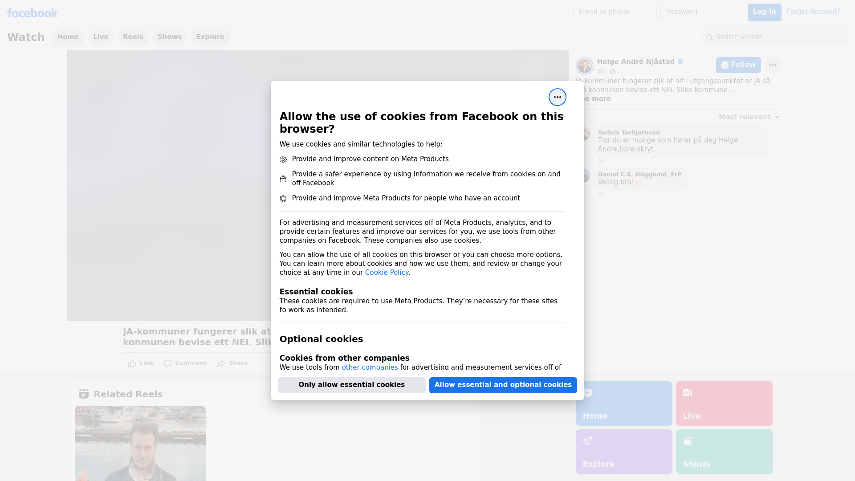Image resolution: width=855 pixels, height=481 pixels.
Task: Switch to the Shows tab
Action: (x=170, y=37)
